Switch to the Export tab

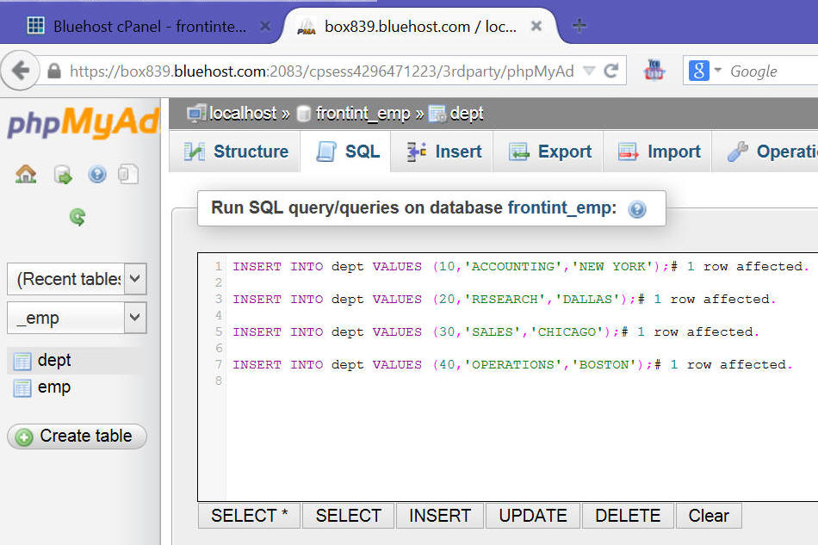pyautogui.click(x=548, y=152)
